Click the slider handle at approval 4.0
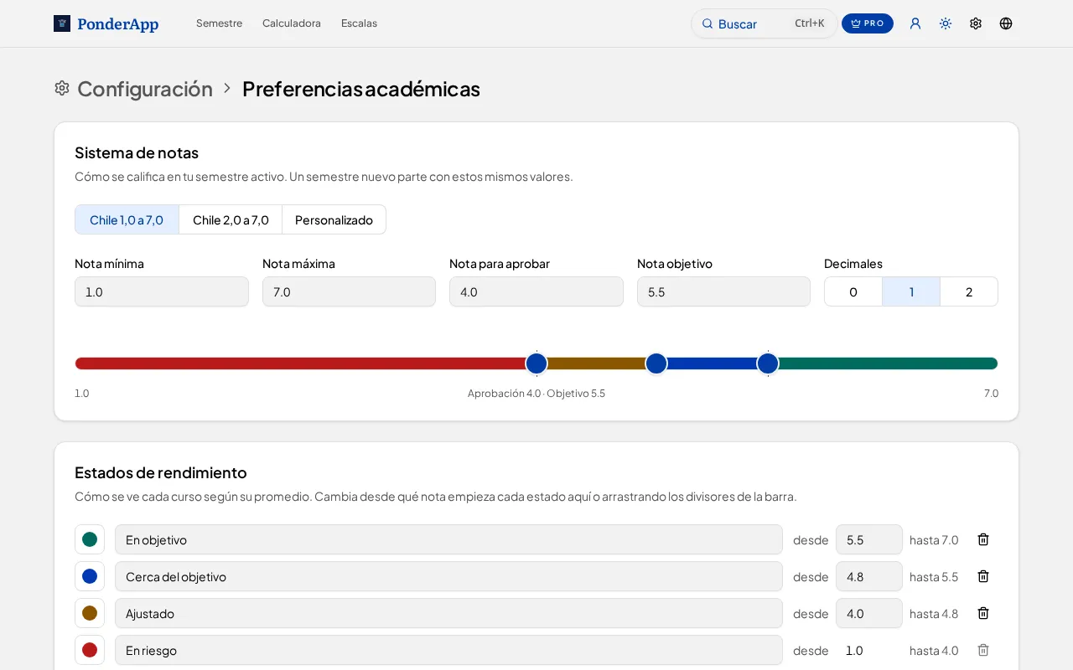This screenshot has height=670, width=1073. tap(536, 363)
